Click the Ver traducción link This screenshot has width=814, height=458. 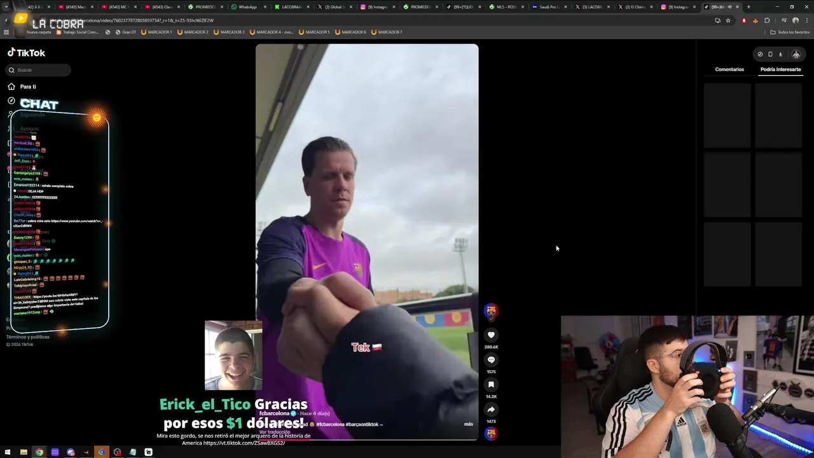[275, 432]
